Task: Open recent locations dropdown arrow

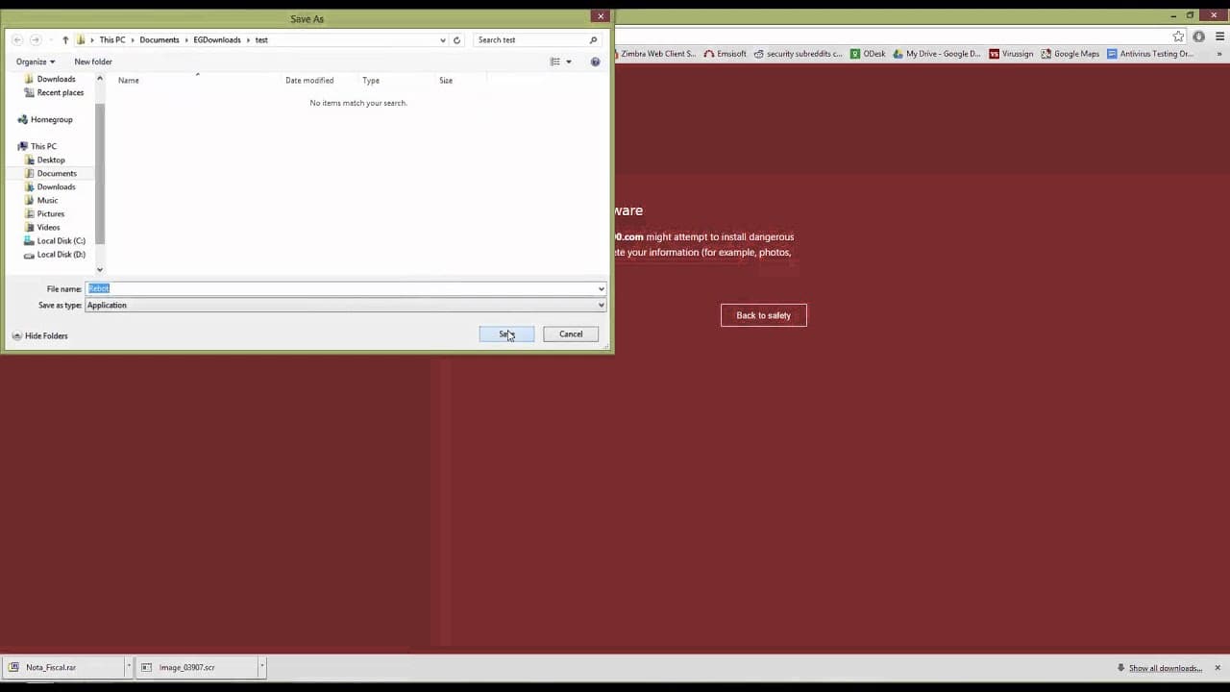Action: (x=49, y=39)
